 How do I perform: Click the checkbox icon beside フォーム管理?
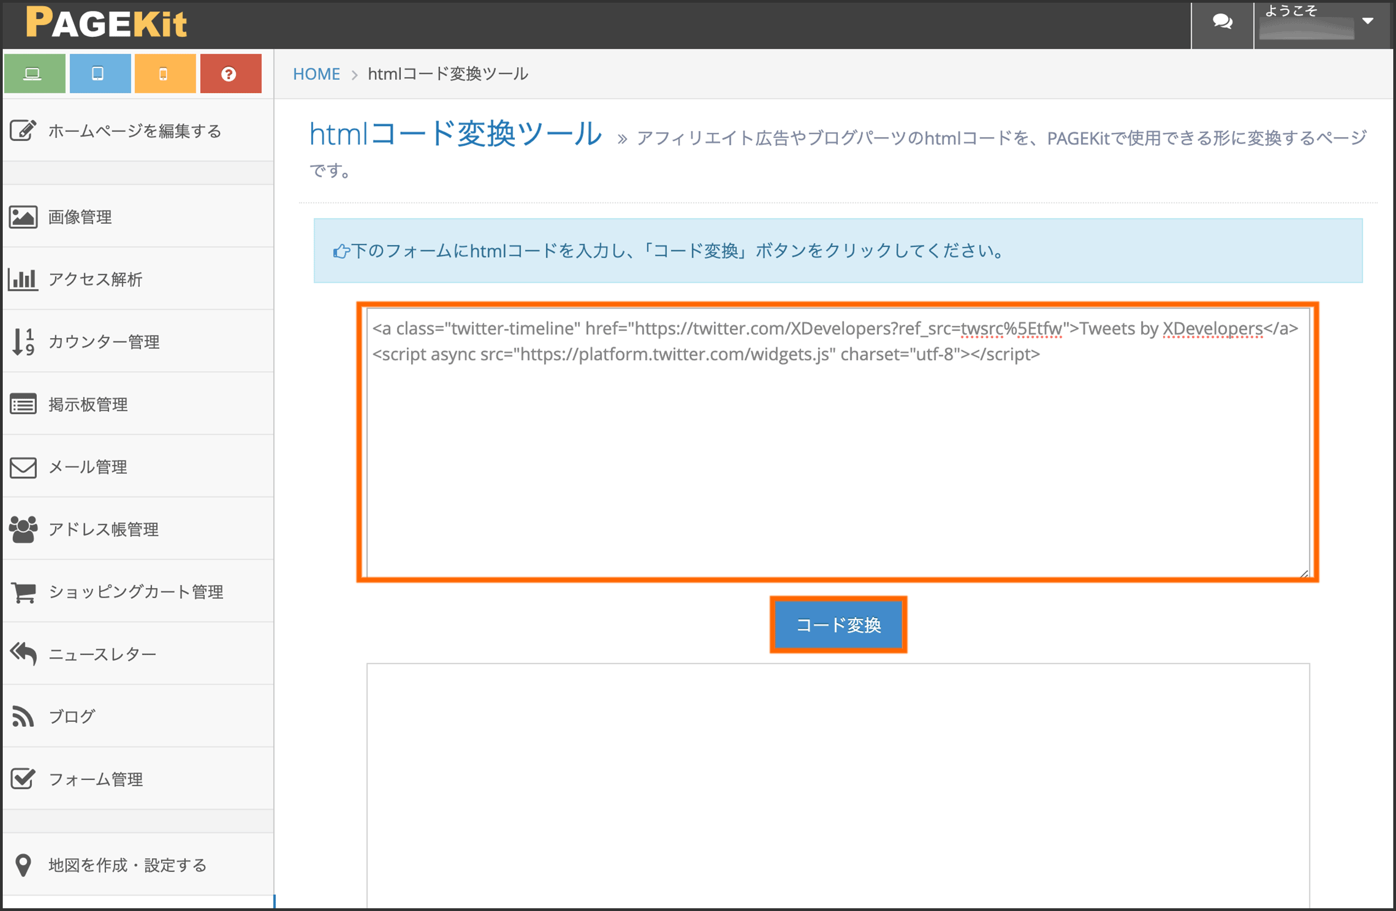click(x=24, y=779)
